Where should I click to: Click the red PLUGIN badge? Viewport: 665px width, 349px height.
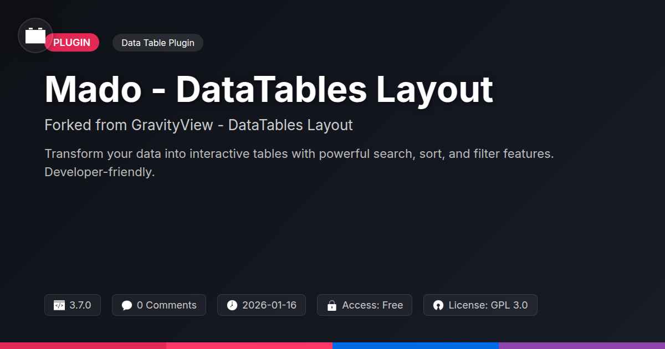coord(72,43)
